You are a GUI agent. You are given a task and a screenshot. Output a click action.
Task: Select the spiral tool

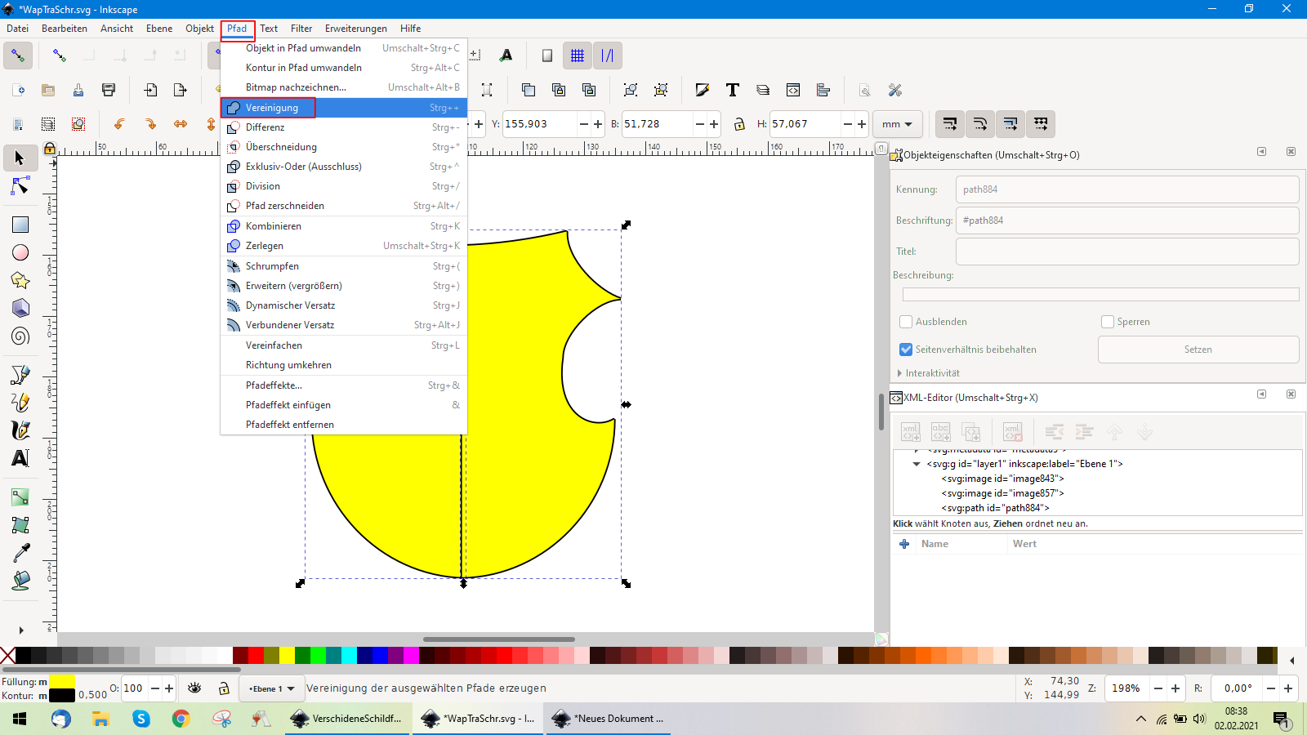point(20,336)
